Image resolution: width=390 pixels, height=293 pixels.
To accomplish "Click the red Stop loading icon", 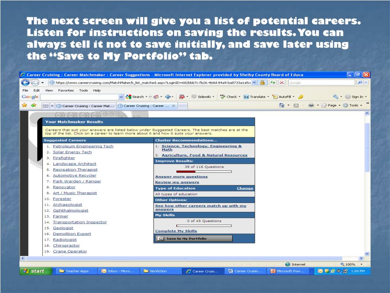I will [x=281, y=82].
